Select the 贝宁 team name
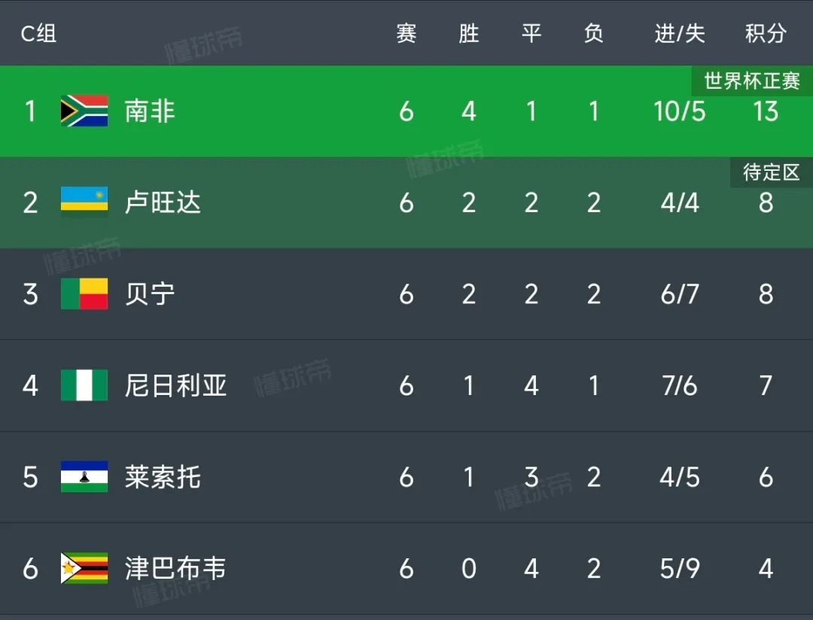Viewport: 813px width, 620px height. pos(150,294)
